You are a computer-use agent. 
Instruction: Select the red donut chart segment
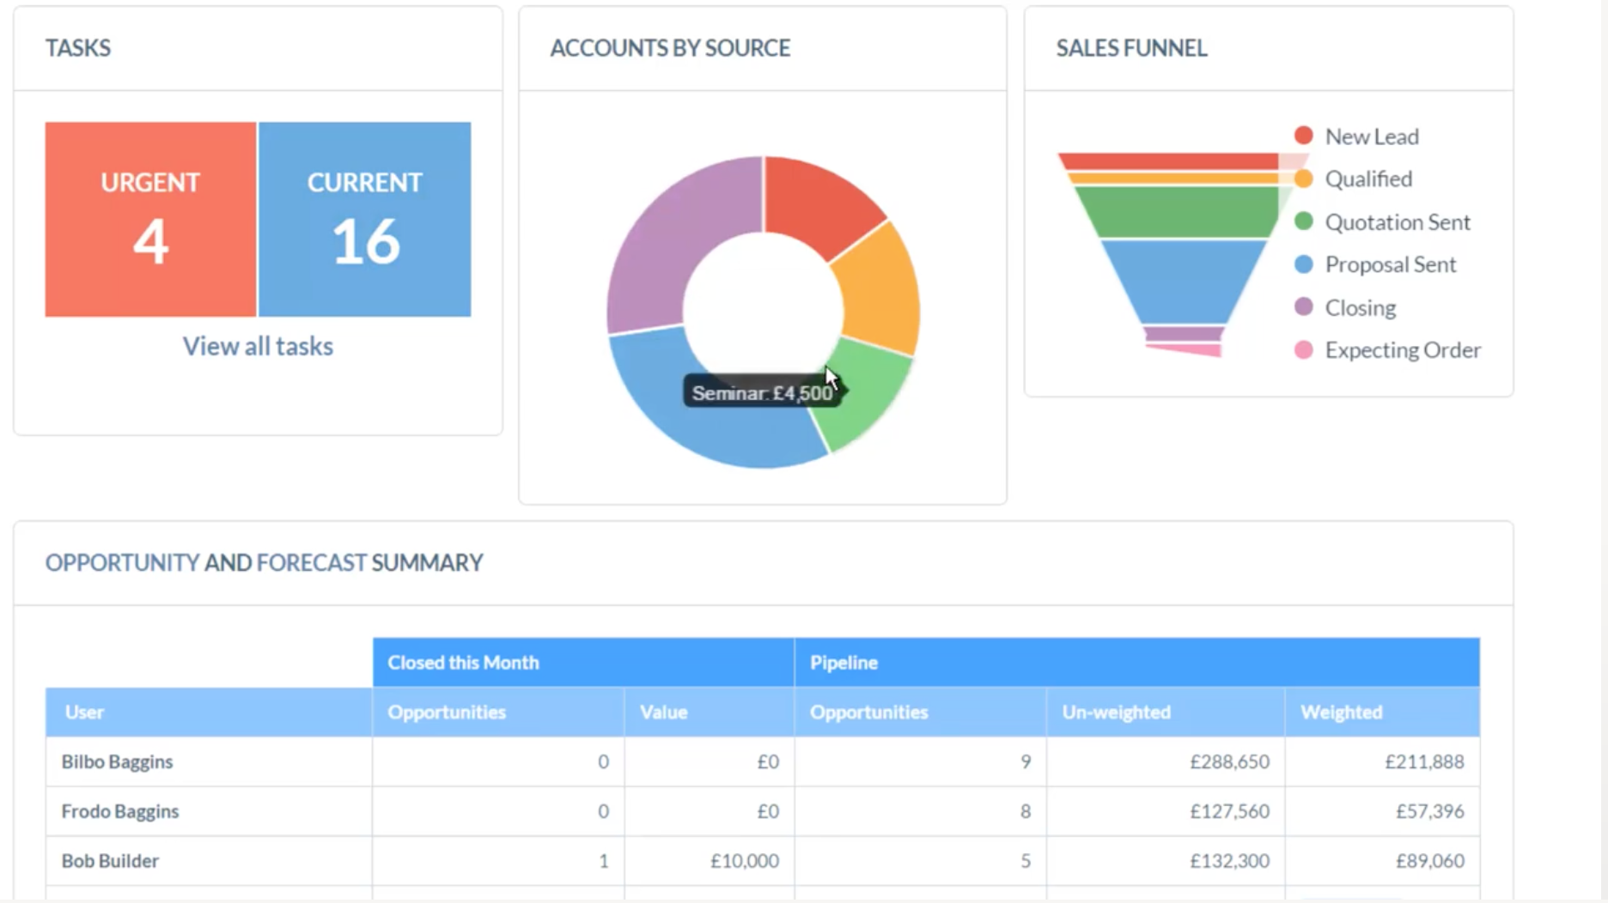pyautogui.click(x=818, y=204)
